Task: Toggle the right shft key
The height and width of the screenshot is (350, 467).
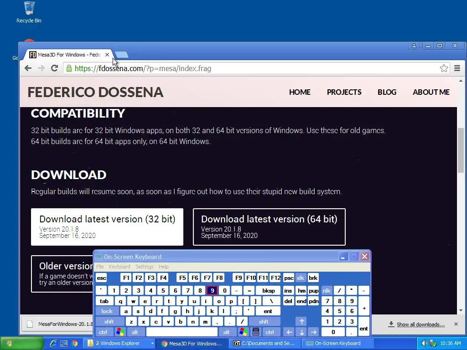Action: pyautogui.click(x=264, y=322)
